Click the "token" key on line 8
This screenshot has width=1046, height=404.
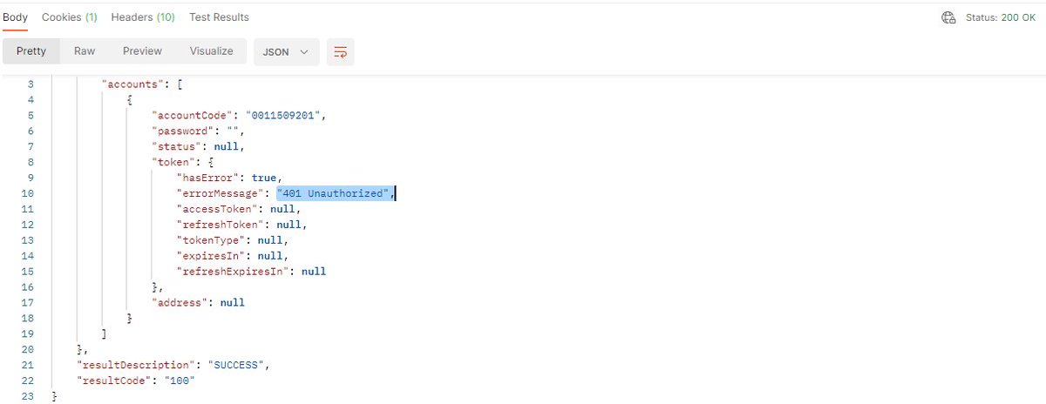[174, 162]
